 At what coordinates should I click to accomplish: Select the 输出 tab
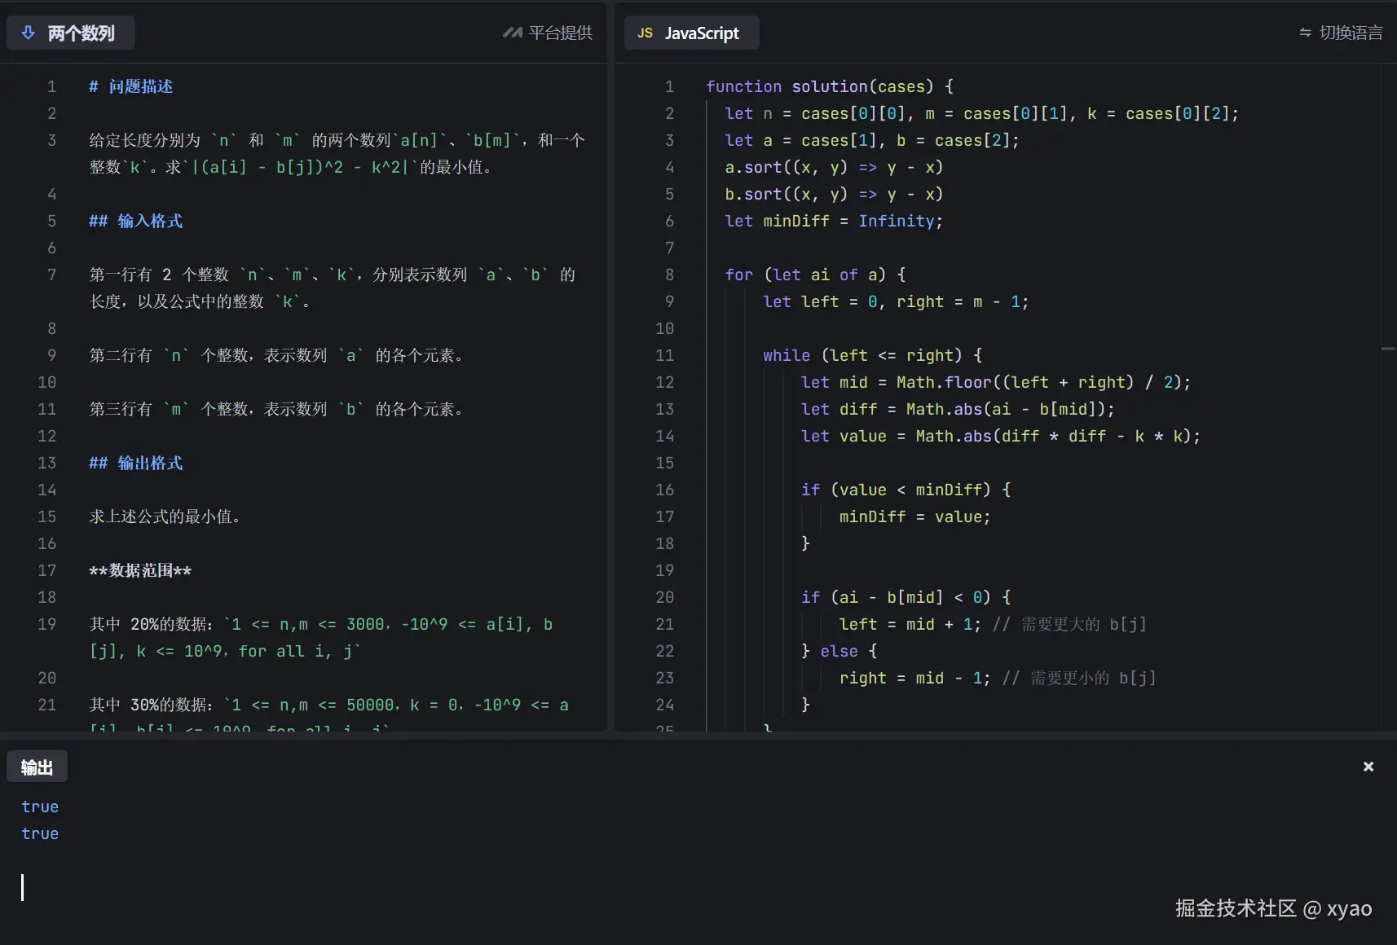pyautogui.click(x=37, y=767)
